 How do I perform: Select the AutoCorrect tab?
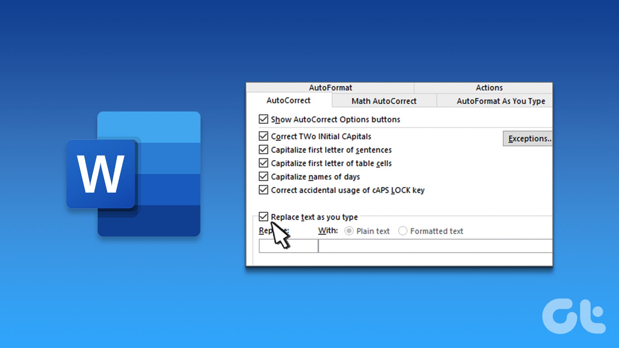tap(288, 101)
